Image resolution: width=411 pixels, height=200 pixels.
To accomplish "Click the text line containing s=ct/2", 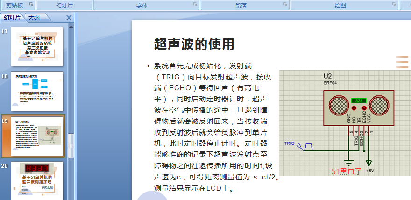I will tap(217, 177).
